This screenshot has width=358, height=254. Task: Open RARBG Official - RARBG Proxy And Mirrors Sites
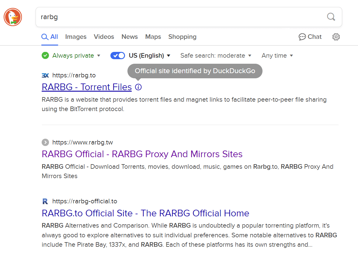(x=142, y=154)
